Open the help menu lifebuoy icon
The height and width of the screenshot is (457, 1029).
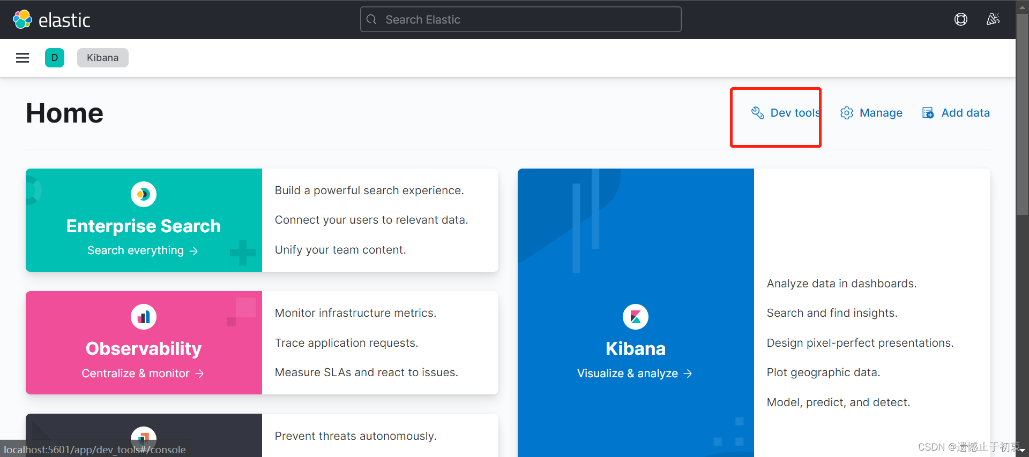click(961, 20)
